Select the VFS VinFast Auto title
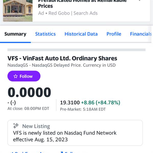 [62, 58]
